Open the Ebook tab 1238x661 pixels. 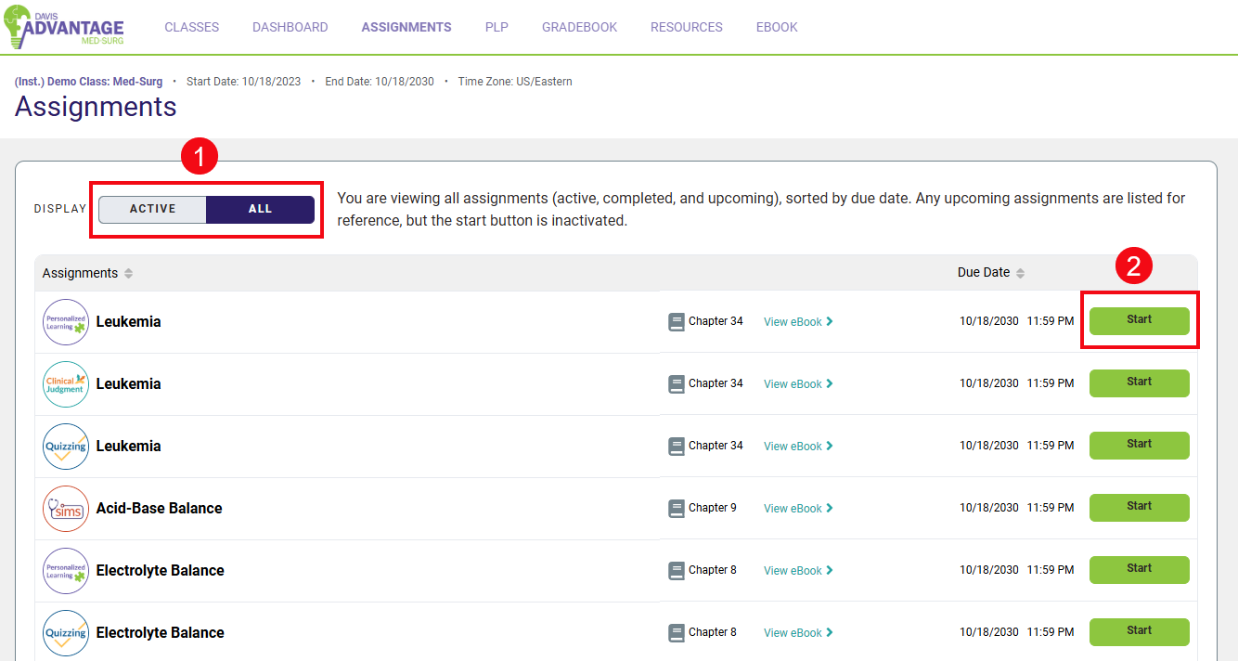point(778,27)
